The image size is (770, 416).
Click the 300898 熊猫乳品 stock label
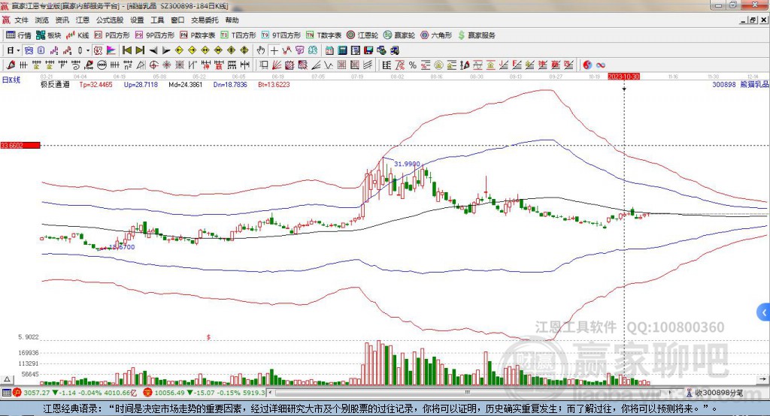tap(741, 84)
